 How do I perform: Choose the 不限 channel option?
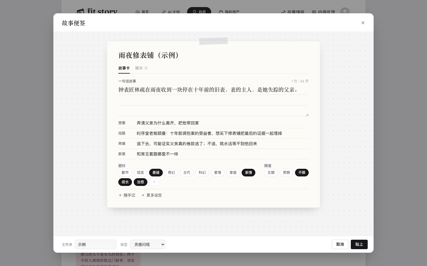302,173
